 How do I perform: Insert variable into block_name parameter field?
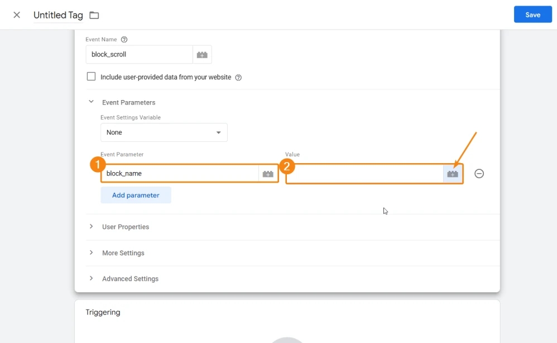(x=268, y=174)
